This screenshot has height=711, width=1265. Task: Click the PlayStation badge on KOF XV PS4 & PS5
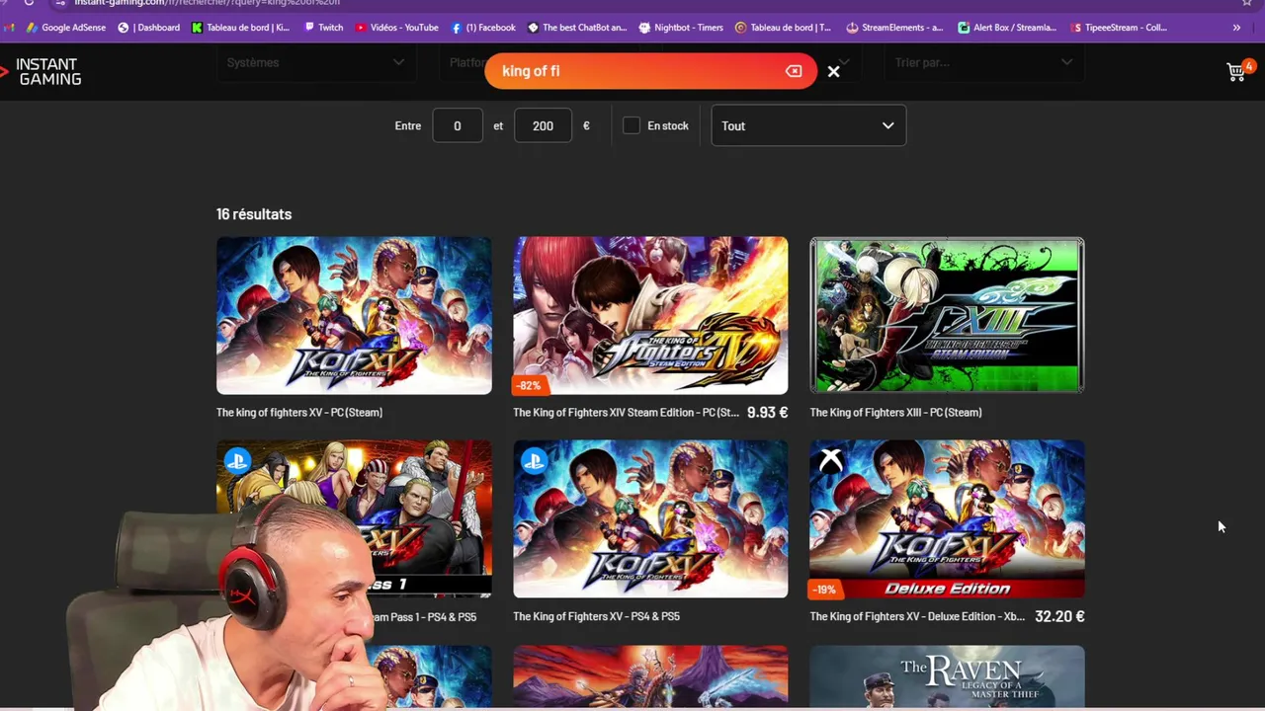tap(534, 460)
